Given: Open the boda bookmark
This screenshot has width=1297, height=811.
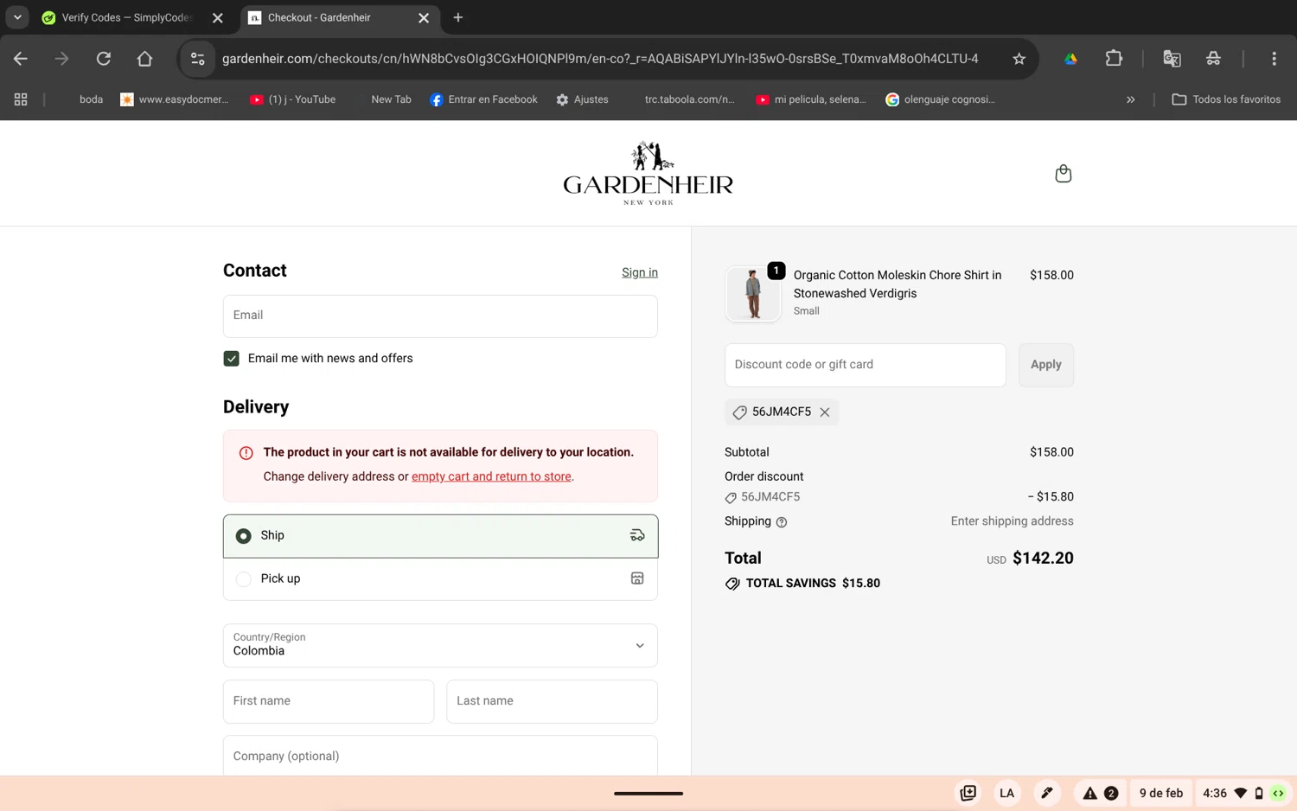Looking at the screenshot, I should click(x=91, y=99).
